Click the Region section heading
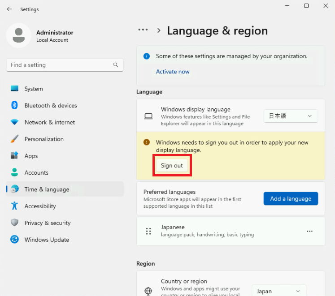Screen dimensions: 335x296 (145, 264)
